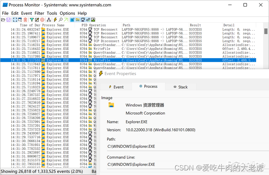Select the WriteFile event at 14:31:25.7116432
The width and height of the screenshot is (269, 175).
[x=128, y=49]
